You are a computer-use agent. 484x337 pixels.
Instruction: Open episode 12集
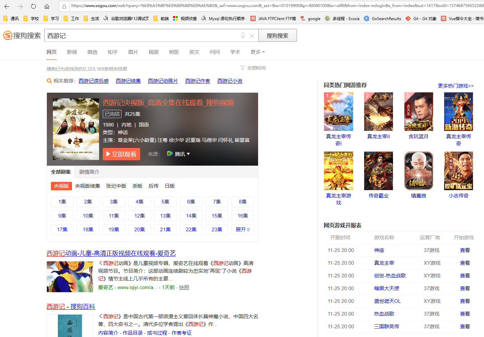140,216
